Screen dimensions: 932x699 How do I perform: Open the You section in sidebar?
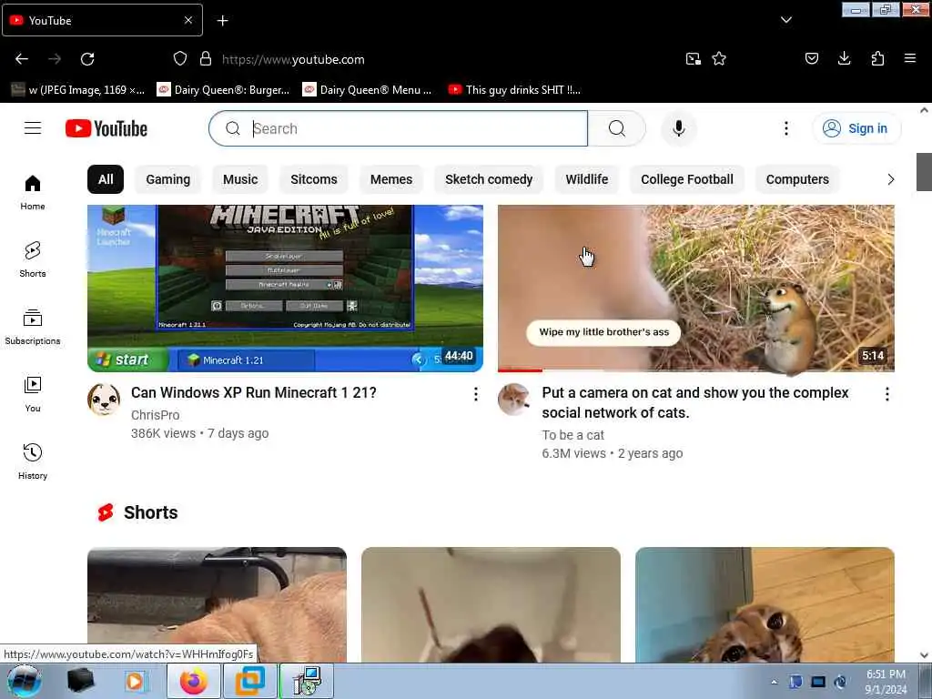click(33, 394)
